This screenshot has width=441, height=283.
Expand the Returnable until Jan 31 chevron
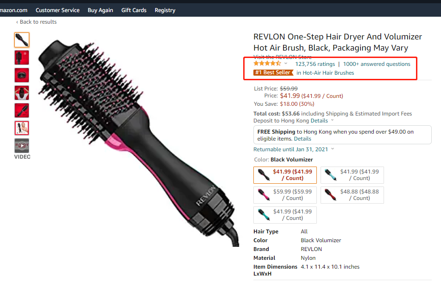(333, 149)
